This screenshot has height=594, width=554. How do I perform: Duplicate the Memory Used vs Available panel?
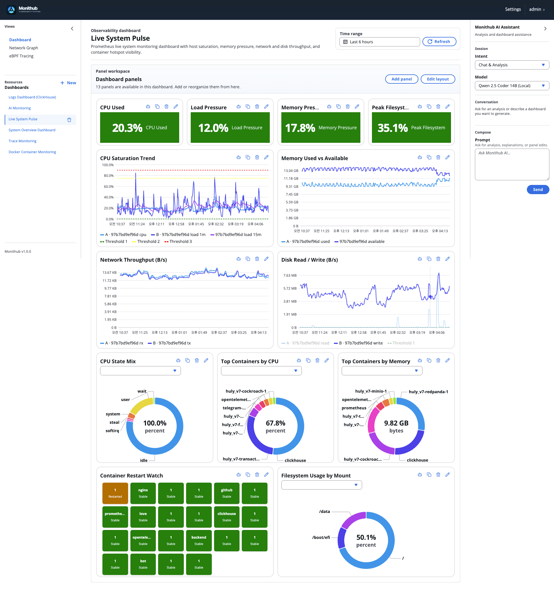[429, 157]
